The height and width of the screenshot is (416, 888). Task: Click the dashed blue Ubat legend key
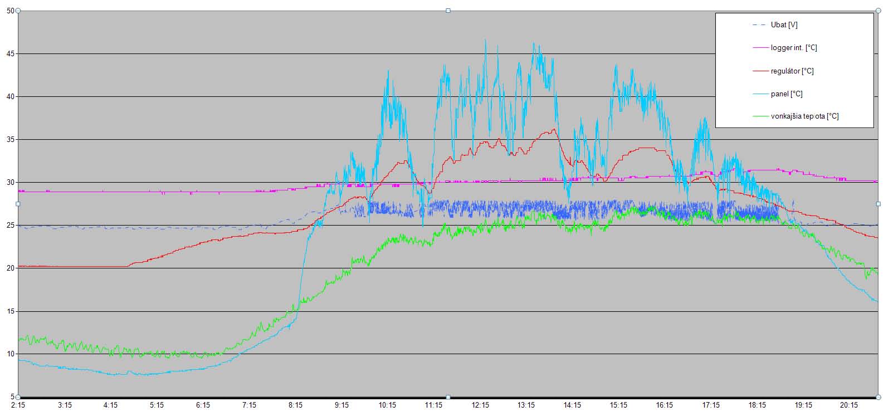point(760,25)
